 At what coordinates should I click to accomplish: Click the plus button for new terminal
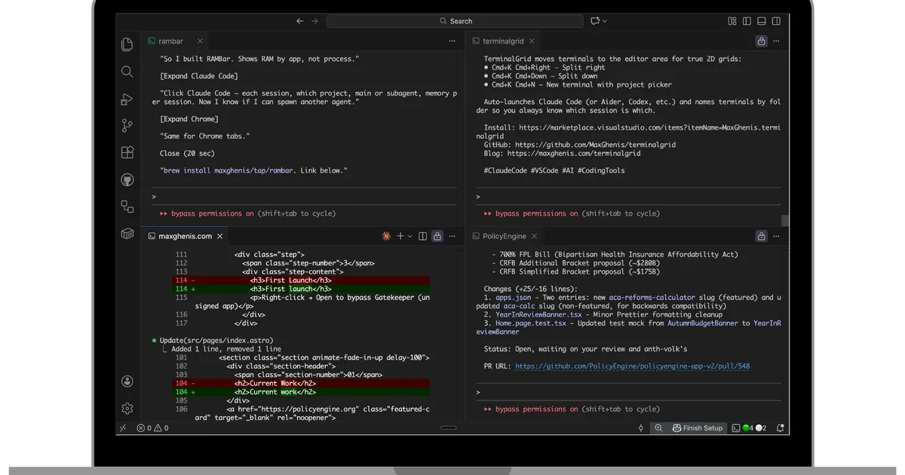pyautogui.click(x=401, y=236)
